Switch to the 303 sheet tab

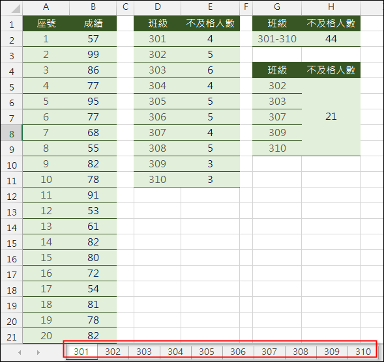click(144, 352)
